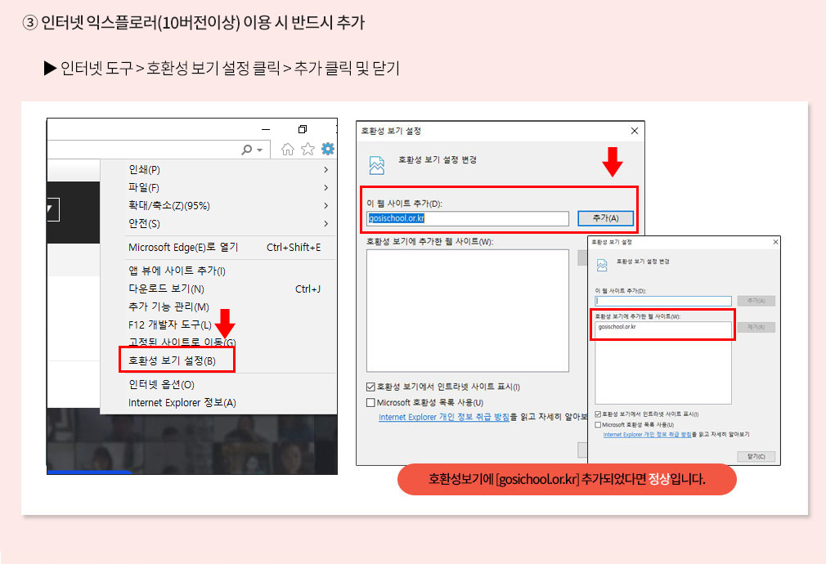Image resolution: width=826 pixels, height=564 pixels.
Task: Click the 추가(A) button
Action: pos(605,218)
